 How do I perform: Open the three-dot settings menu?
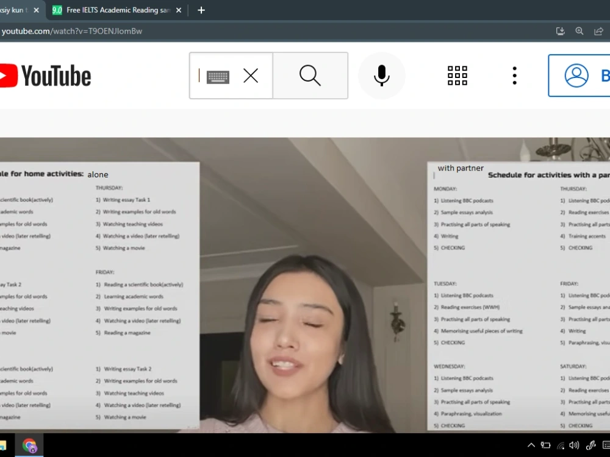(x=515, y=76)
